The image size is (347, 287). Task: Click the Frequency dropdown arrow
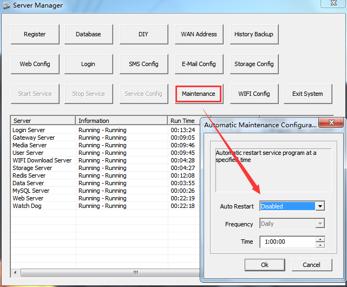320,224
